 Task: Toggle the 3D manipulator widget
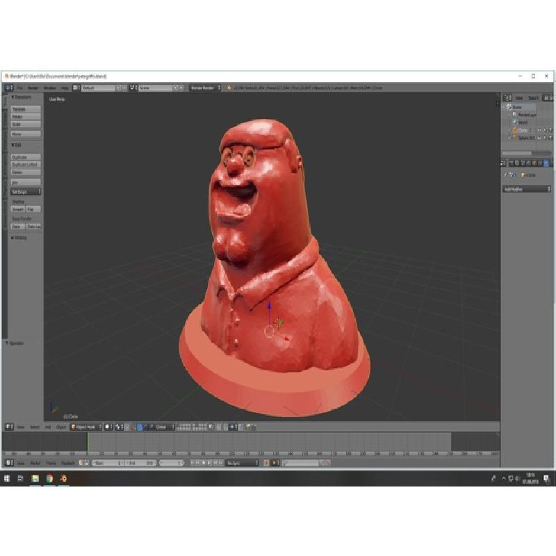134,427
